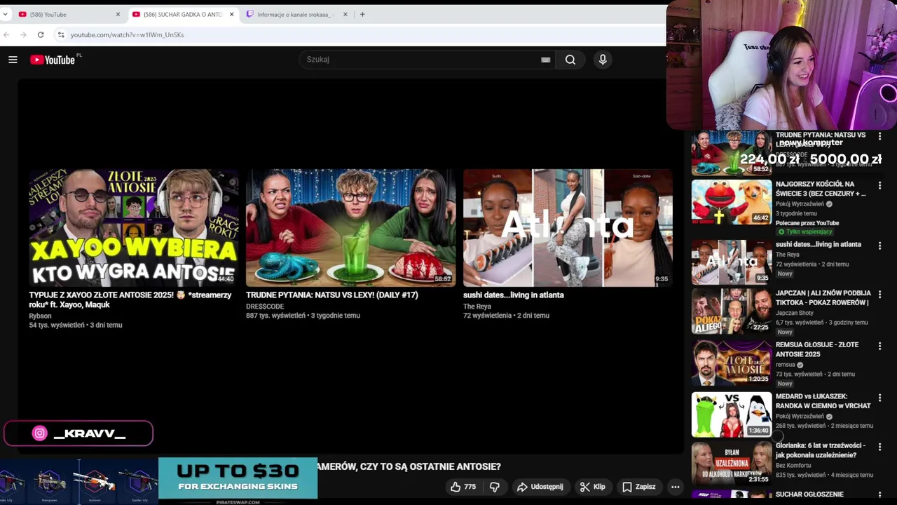
Task: Like the video with thumbs up 775
Action: [x=463, y=487]
